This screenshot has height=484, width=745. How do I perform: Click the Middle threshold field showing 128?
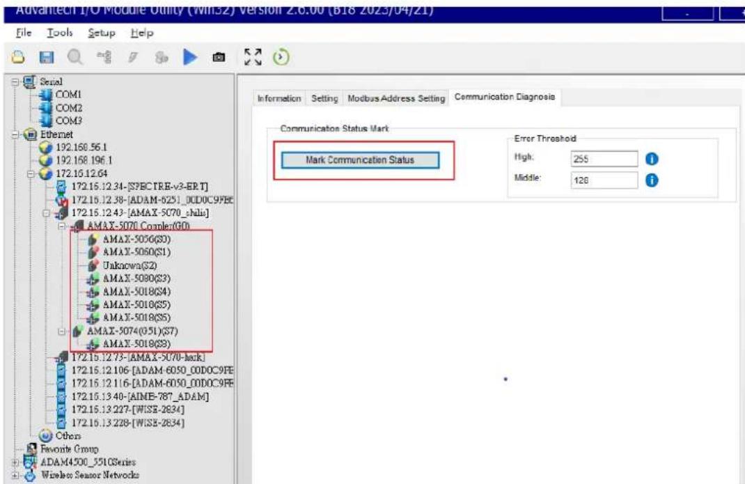tap(604, 180)
